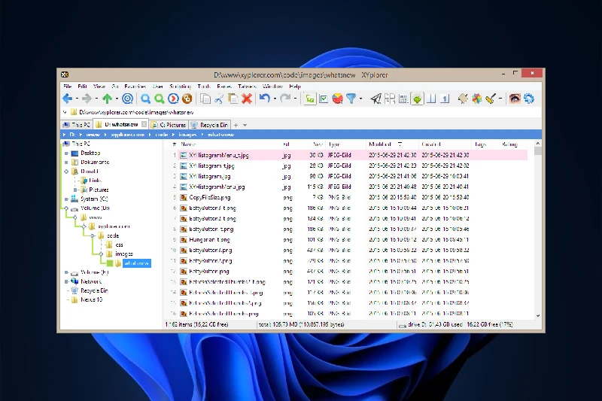This screenshot has width=602, height=401.
Task: Click the Visual Filter funnel icon
Action: pyautogui.click(x=351, y=99)
